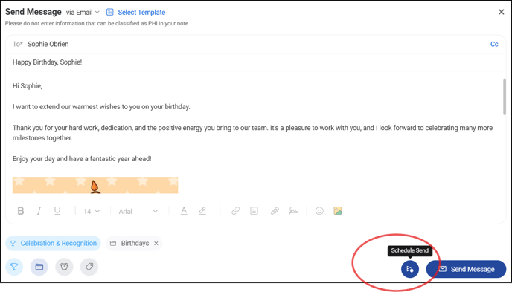
Task: Open the font size 14 dropdown
Action: pyautogui.click(x=91, y=211)
